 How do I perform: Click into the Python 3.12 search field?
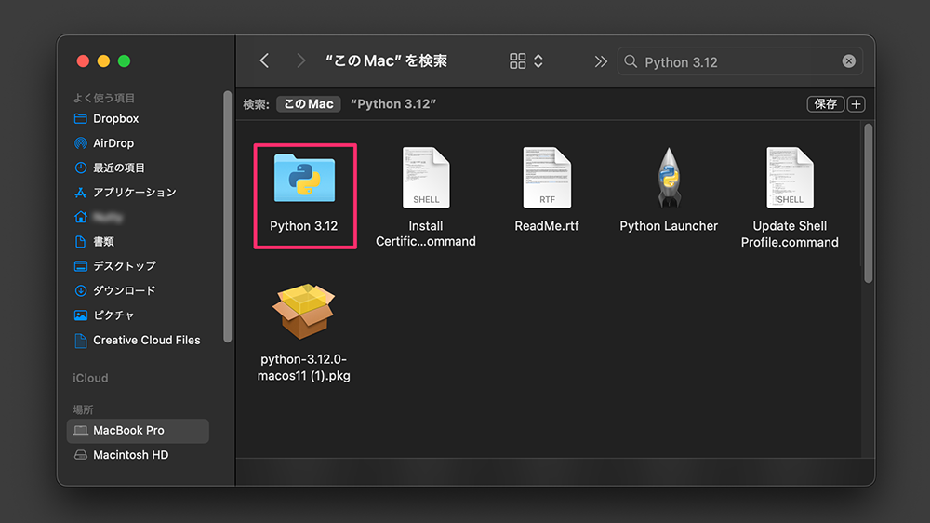pos(739,61)
